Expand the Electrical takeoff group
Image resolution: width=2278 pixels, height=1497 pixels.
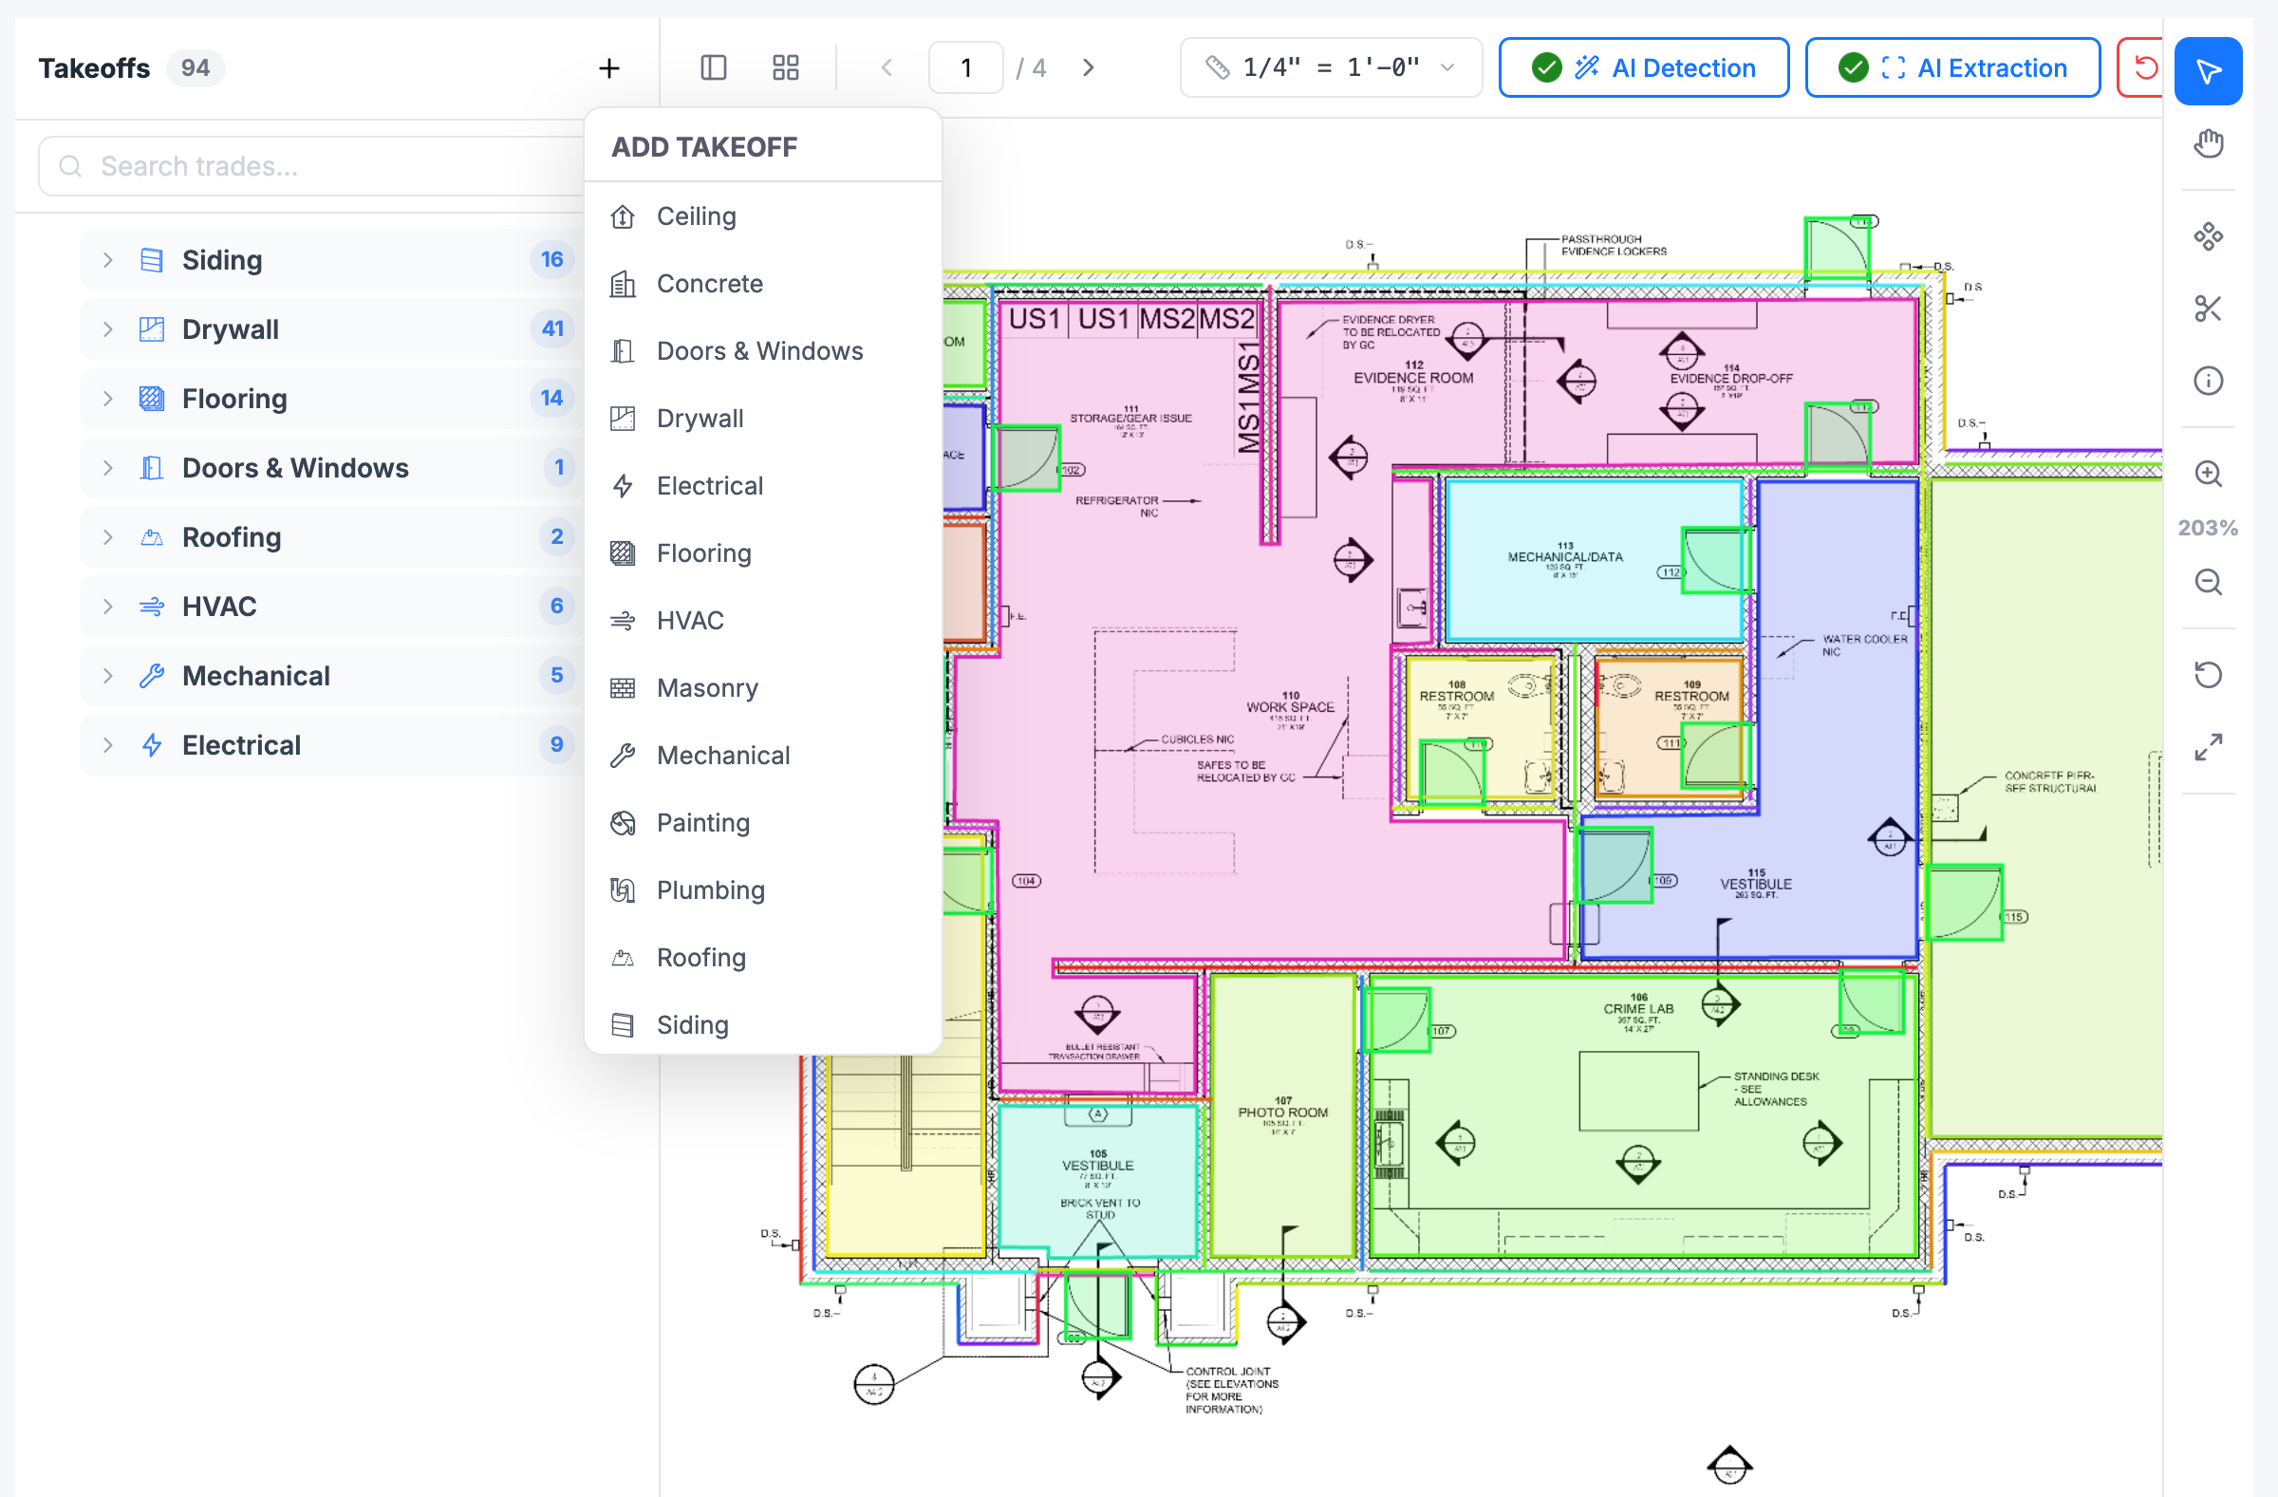(108, 744)
